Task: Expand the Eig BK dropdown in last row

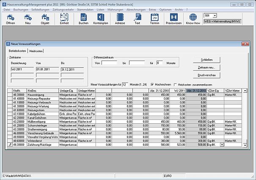Action: point(222,145)
